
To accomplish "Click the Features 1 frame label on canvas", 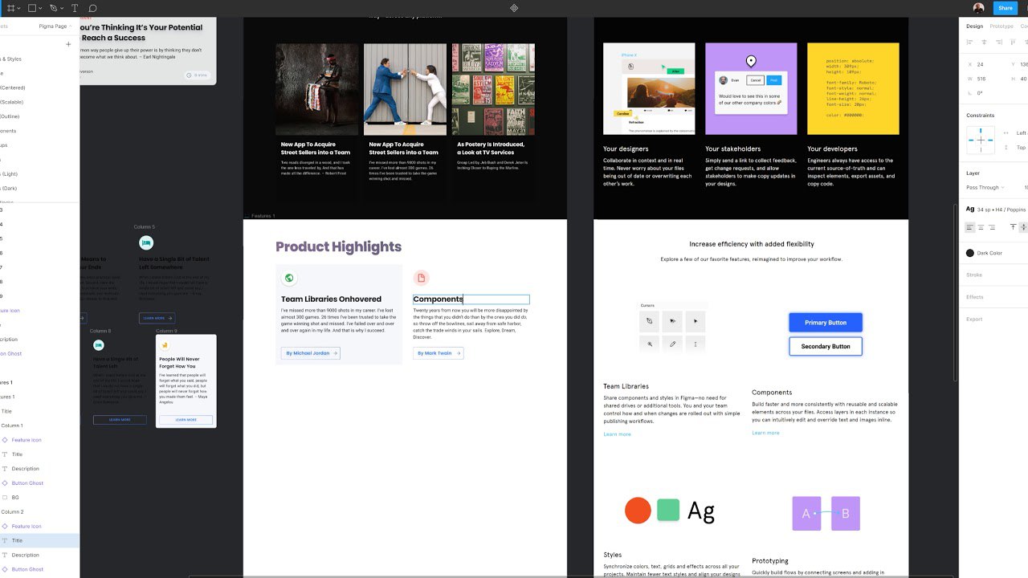I will pos(263,216).
